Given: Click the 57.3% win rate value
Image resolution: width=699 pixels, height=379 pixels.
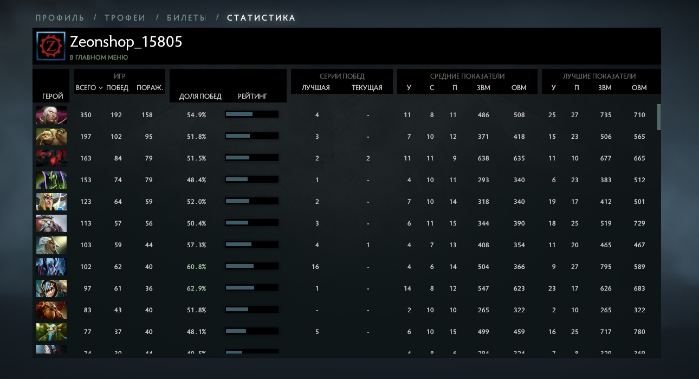Looking at the screenshot, I should click(x=196, y=245).
